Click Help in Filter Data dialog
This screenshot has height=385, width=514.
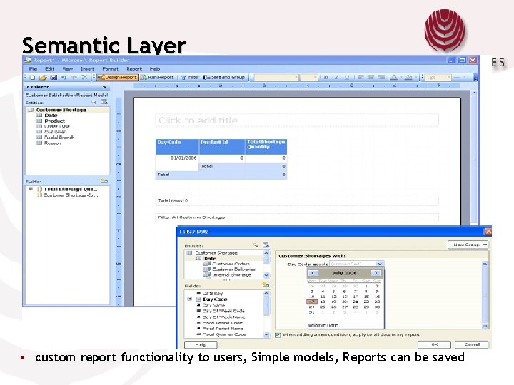click(x=201, y=345)
